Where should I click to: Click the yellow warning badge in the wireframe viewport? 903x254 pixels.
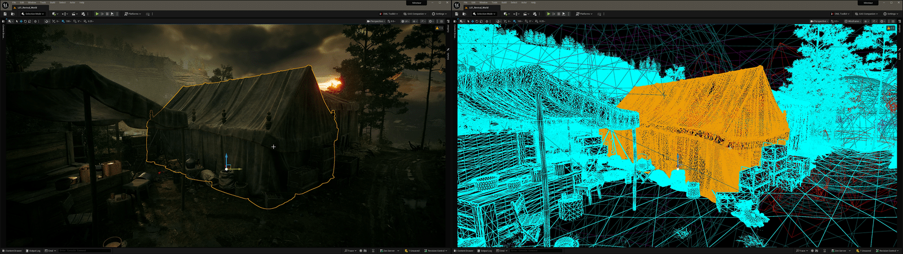click(x=891, y=28)
